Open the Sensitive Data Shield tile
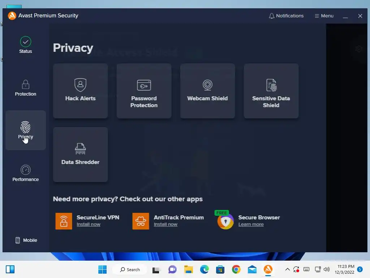Viewport: 370px width, 278px height. 271,91
